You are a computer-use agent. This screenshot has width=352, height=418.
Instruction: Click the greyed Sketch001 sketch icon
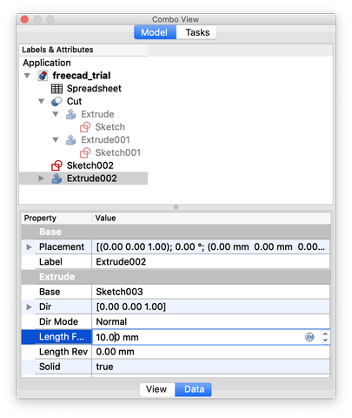coord(85,152)
